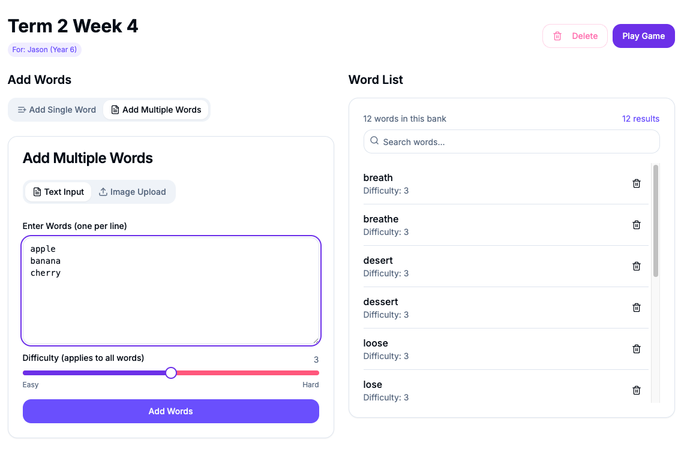Submit words with Add Words button
The height and width of the screenshot is (458, 684).
coord(171,411)
